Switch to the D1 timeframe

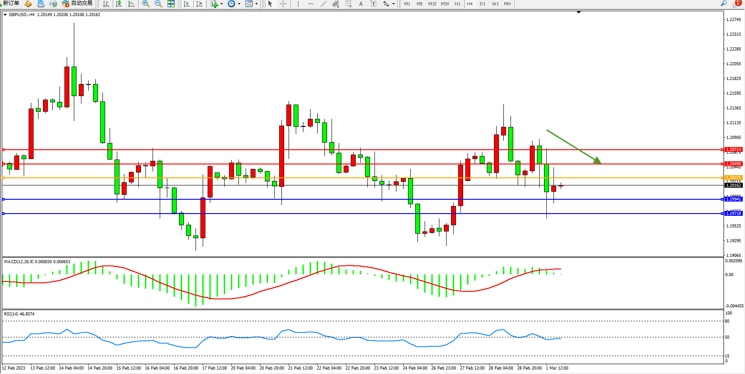(482, 4)
